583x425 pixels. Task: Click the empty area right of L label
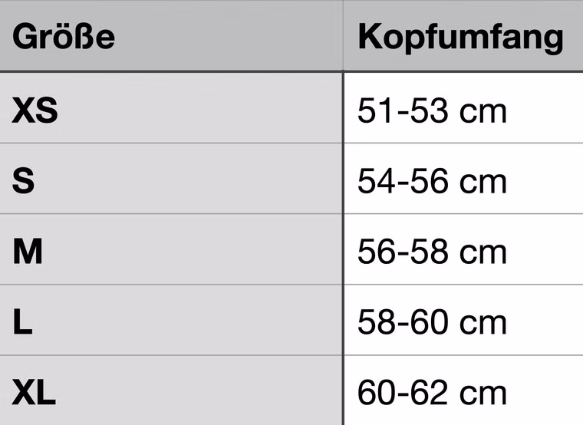tap(188, 320)
